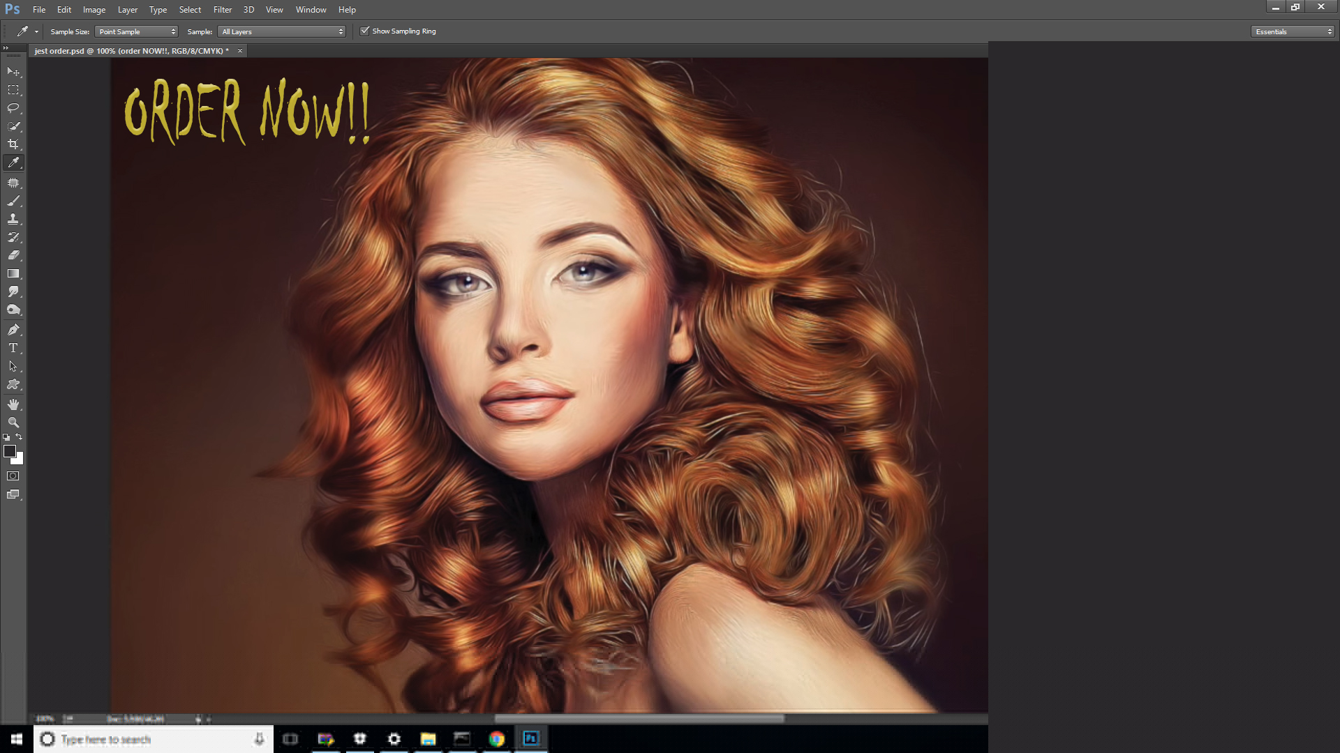Select the Pen tool
1340x753 pixels.
point(13,330)
